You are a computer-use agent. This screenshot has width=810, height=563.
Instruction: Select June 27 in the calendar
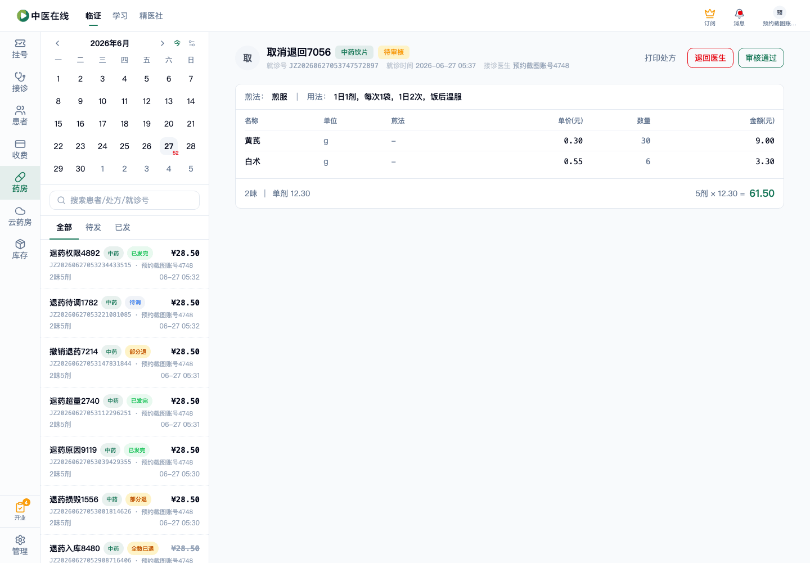tap(169, 146)
